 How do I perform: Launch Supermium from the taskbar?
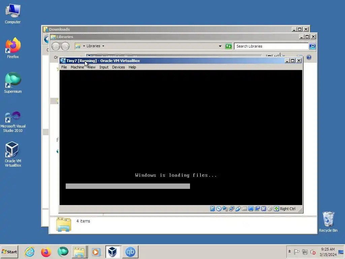[63, 252]
